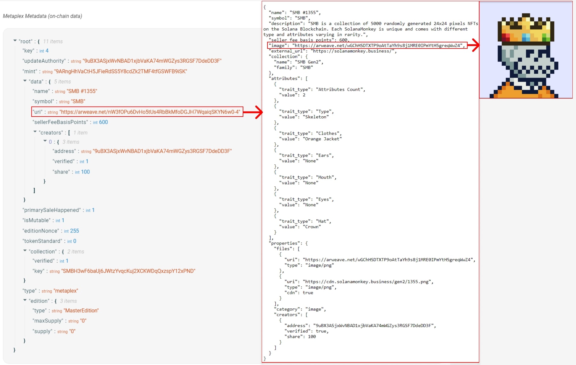Click the red arrow pointing to the monkey image

473,45
